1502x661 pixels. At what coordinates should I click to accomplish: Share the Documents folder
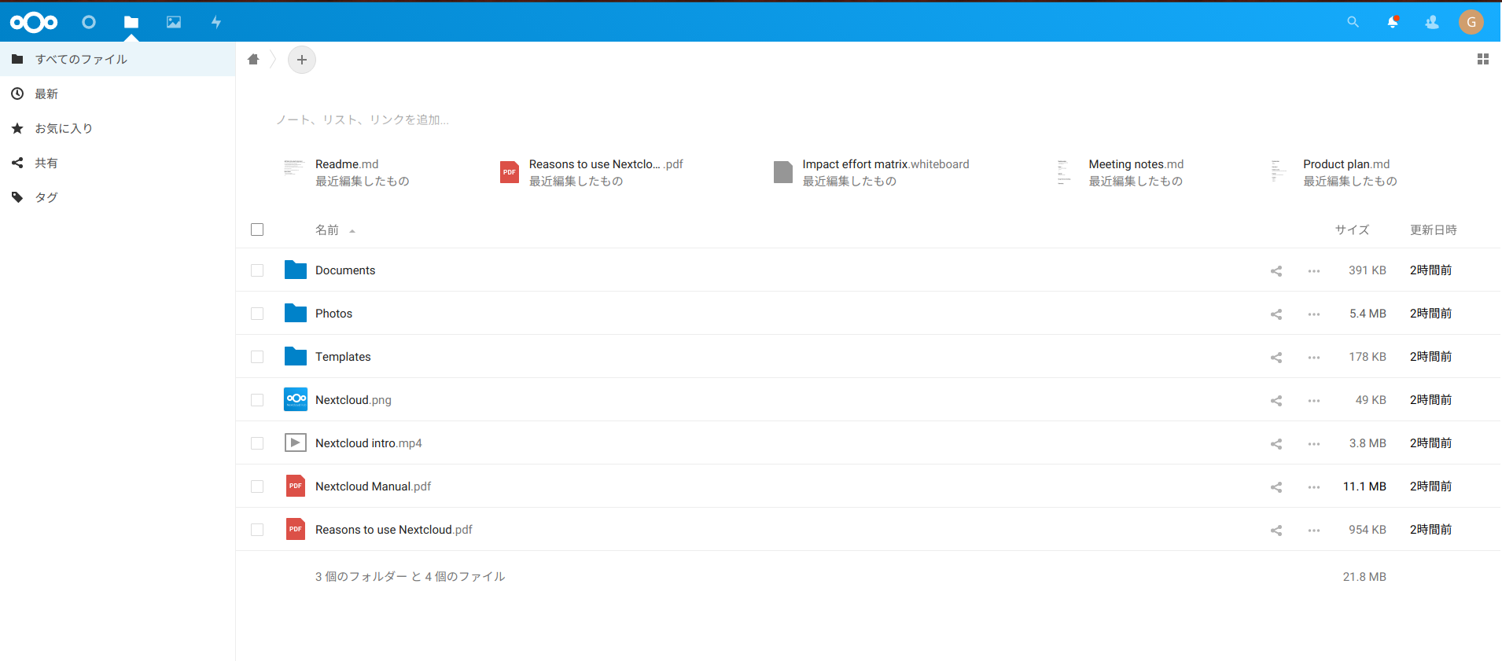(1276, 270)
